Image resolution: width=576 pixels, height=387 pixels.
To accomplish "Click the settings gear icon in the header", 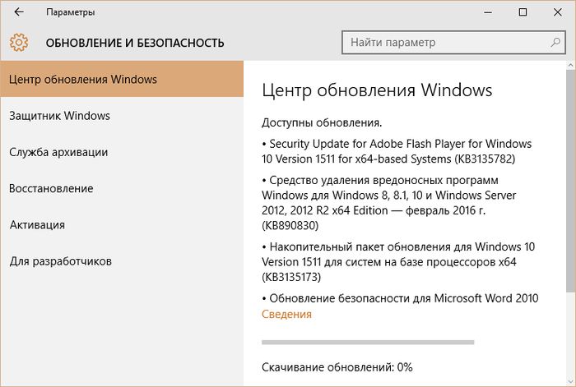I will [x=18, y=43].
